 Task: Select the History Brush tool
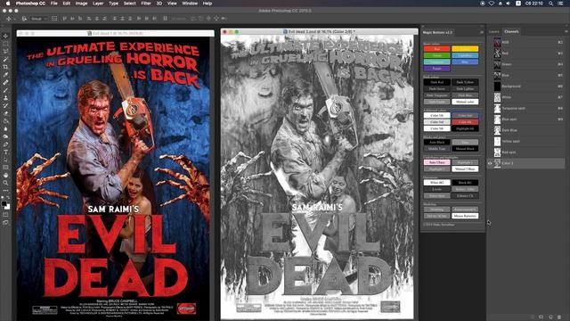(5, 105)
